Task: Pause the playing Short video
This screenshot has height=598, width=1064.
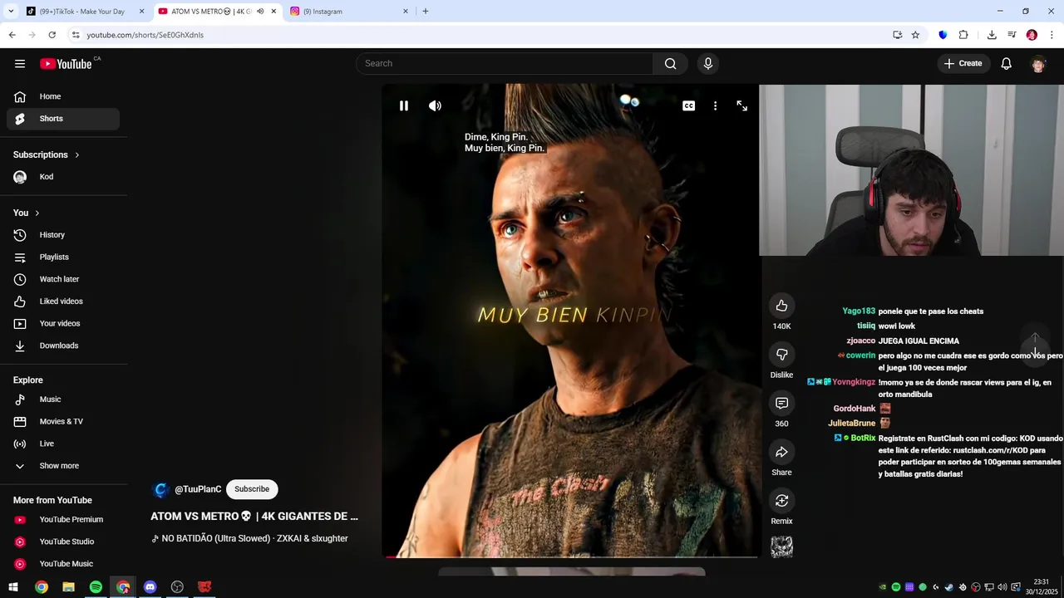Action: pos(404,105)
